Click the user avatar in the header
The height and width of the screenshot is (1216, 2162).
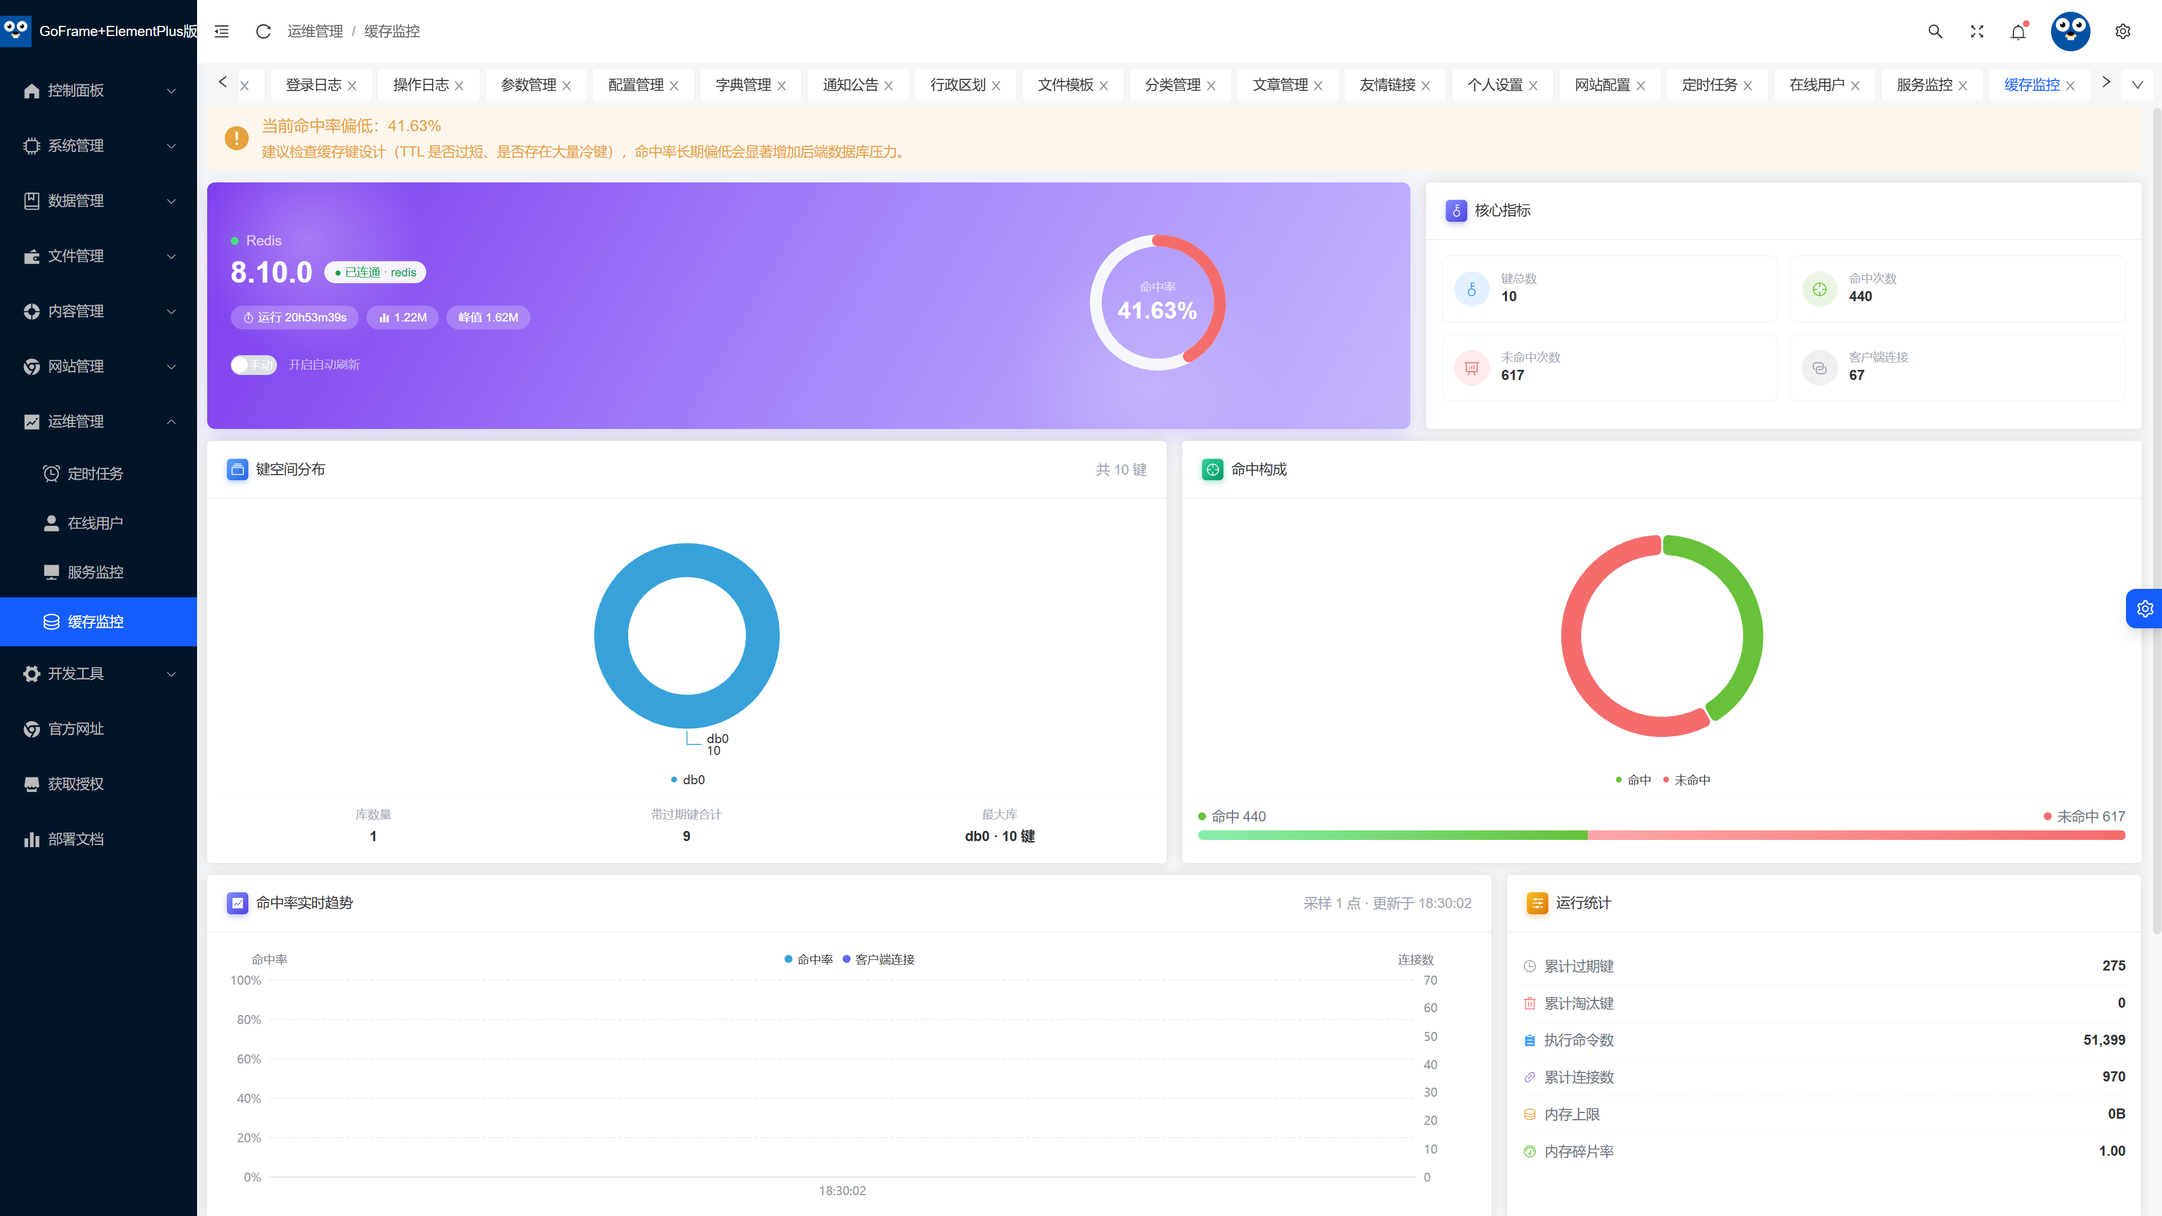coord(2071,31)
